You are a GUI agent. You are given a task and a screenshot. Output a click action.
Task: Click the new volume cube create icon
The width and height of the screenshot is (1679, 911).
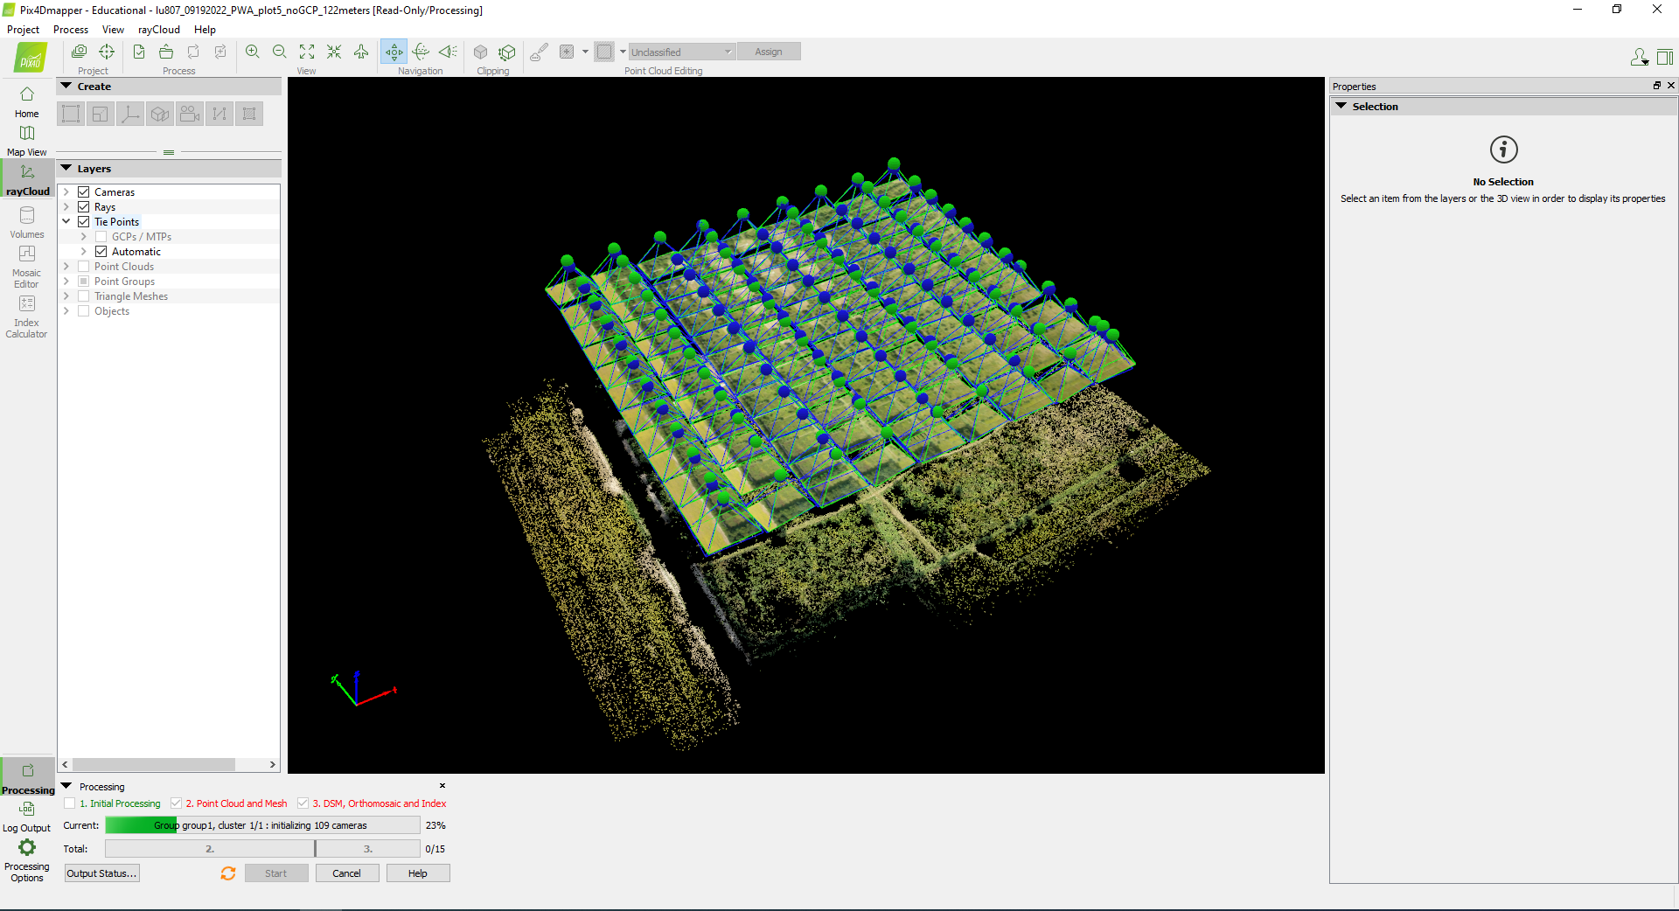point(160,114)
